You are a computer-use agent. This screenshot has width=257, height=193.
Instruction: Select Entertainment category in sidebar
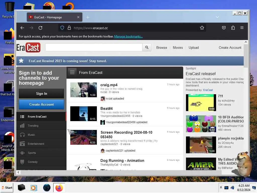41,144
